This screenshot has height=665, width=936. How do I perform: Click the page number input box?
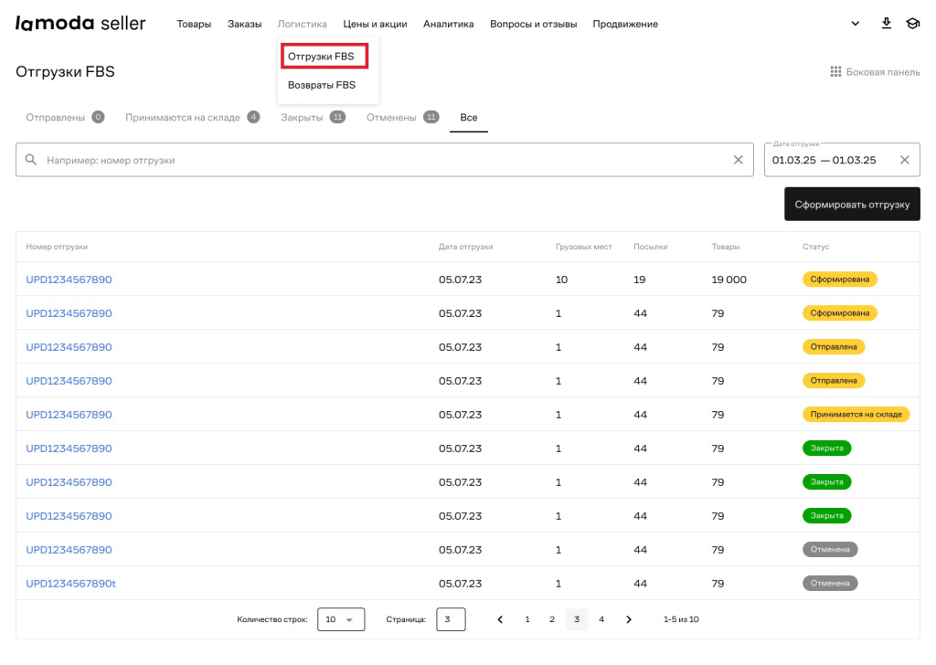point(451,619)
